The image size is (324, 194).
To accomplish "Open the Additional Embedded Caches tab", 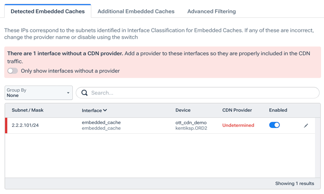I will 136,11.
